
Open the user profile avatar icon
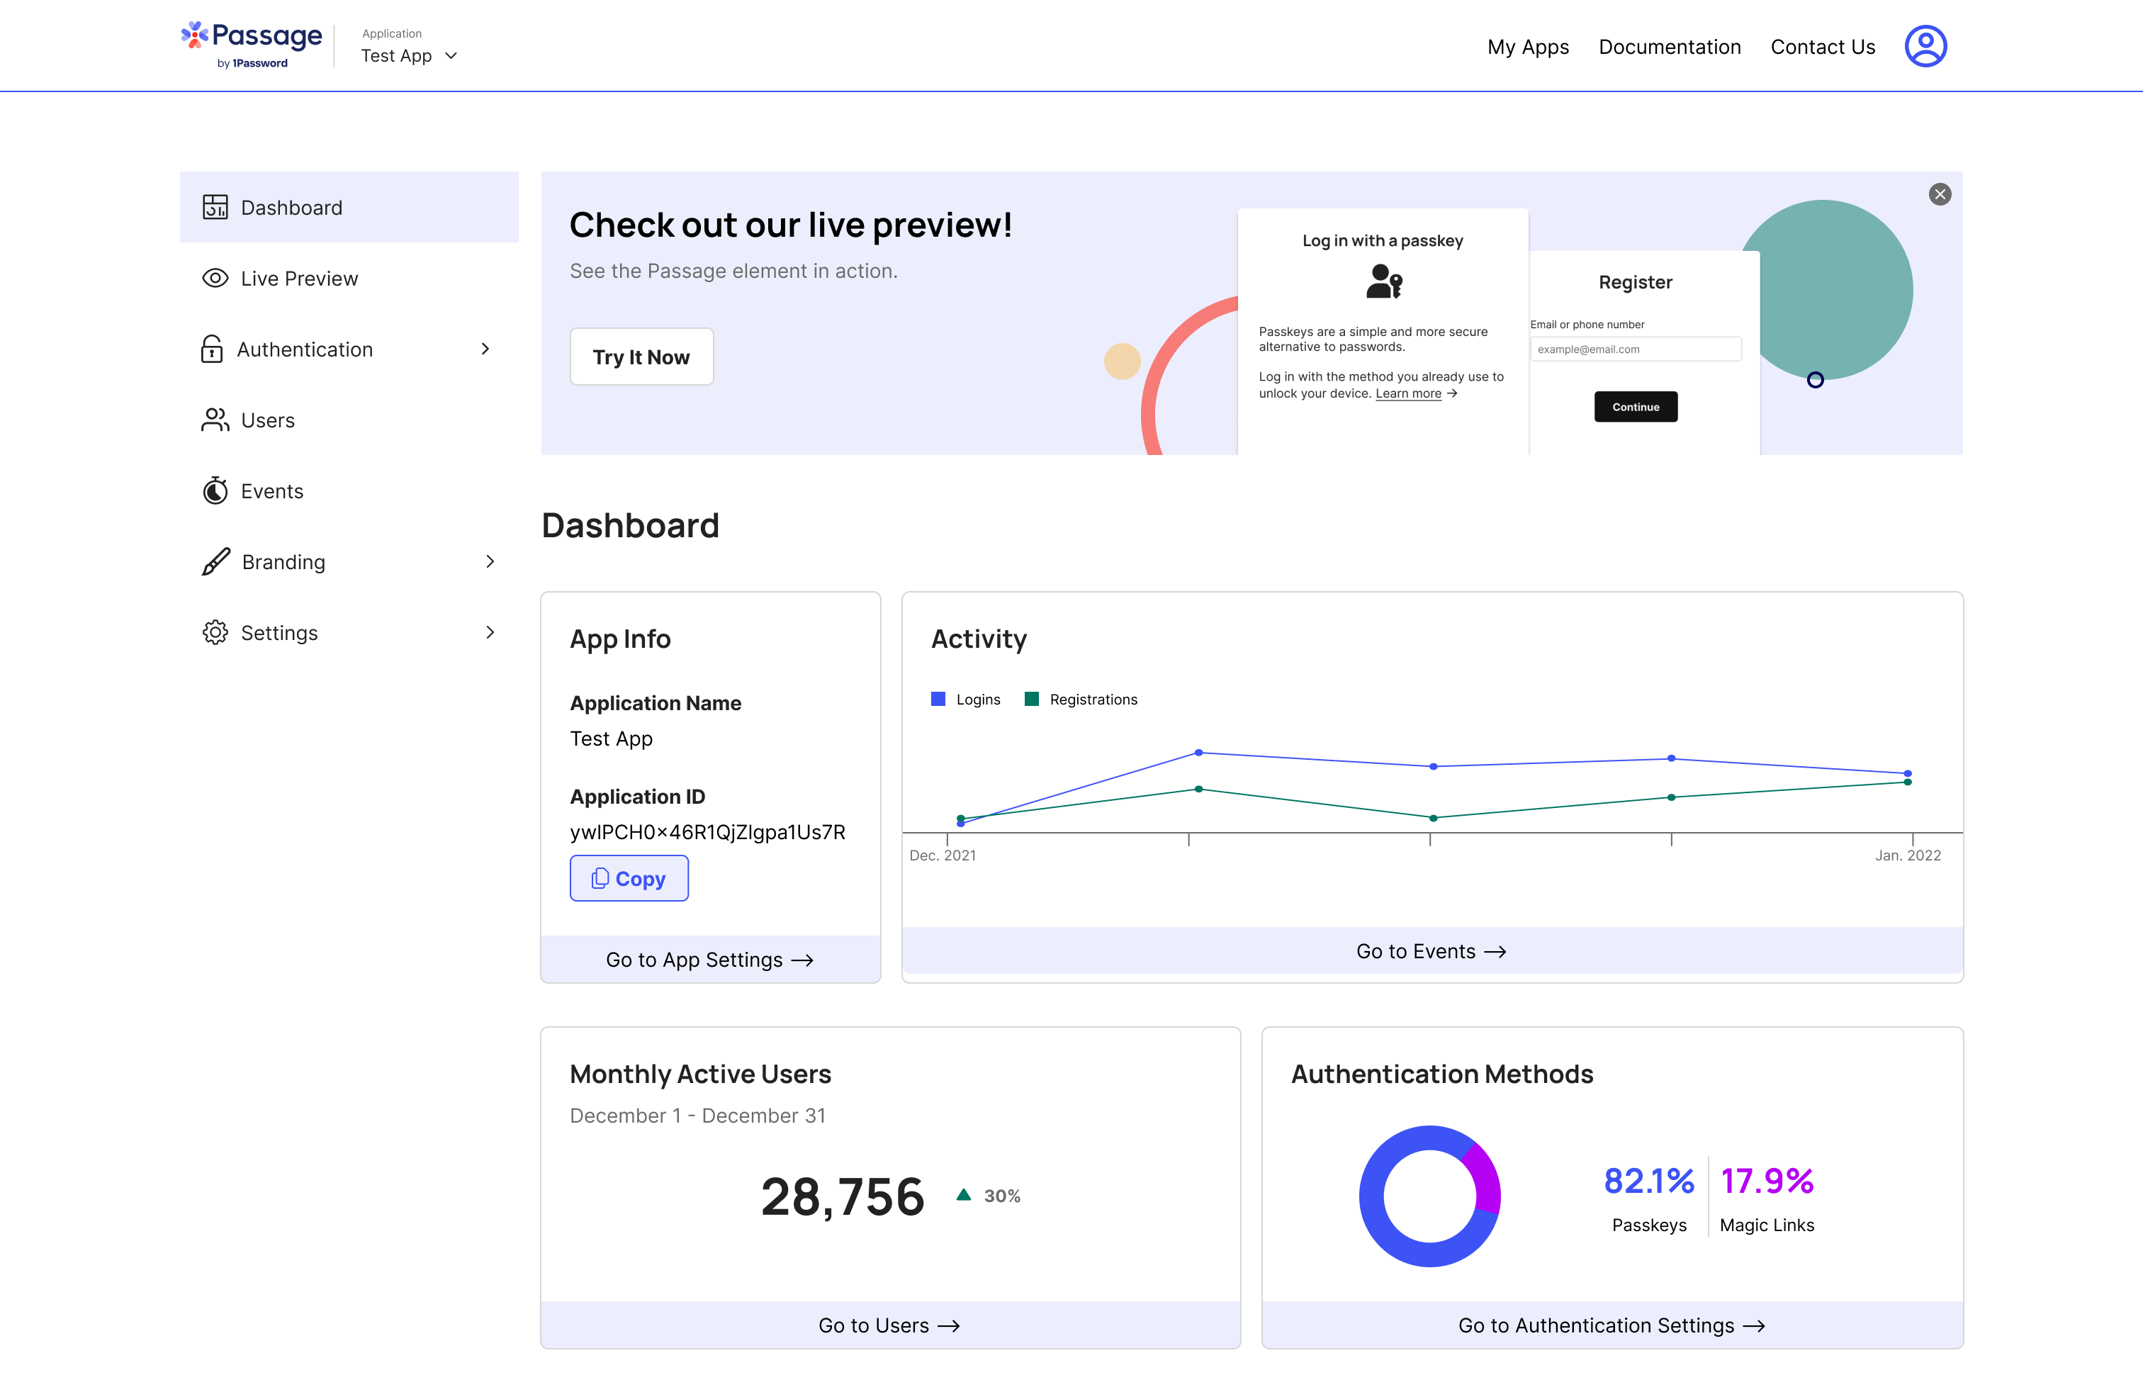tap(1925, 46)
